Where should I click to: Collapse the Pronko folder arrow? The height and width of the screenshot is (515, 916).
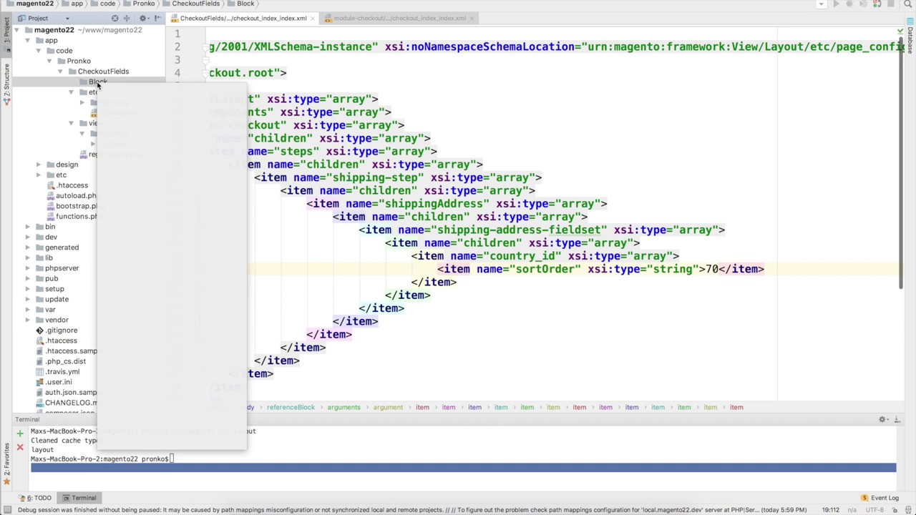click(49, 61)
